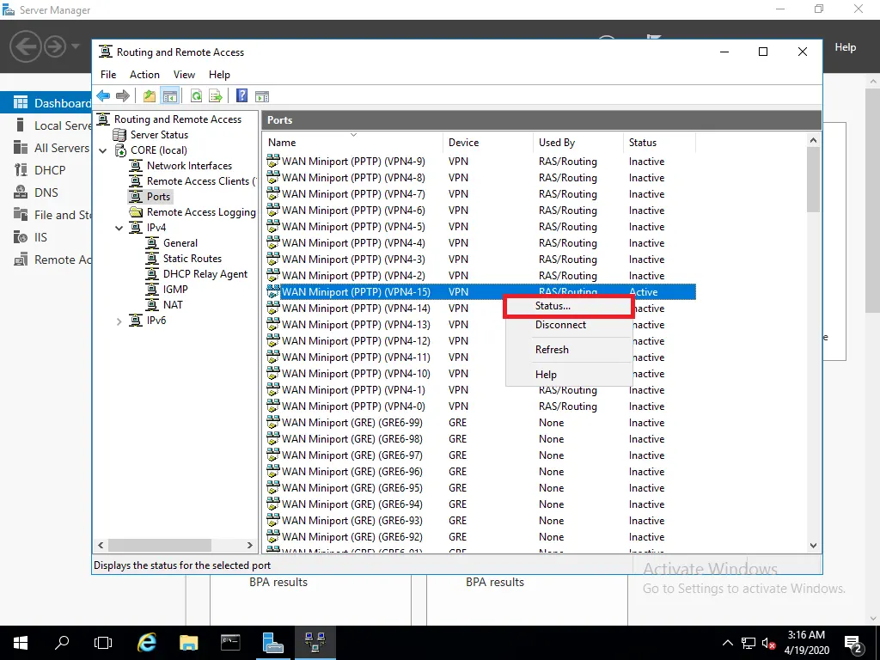The height and width of the screenshot is (660, 880).
Task: Click the ports list scroll up arrow
Action: (813, 140)
